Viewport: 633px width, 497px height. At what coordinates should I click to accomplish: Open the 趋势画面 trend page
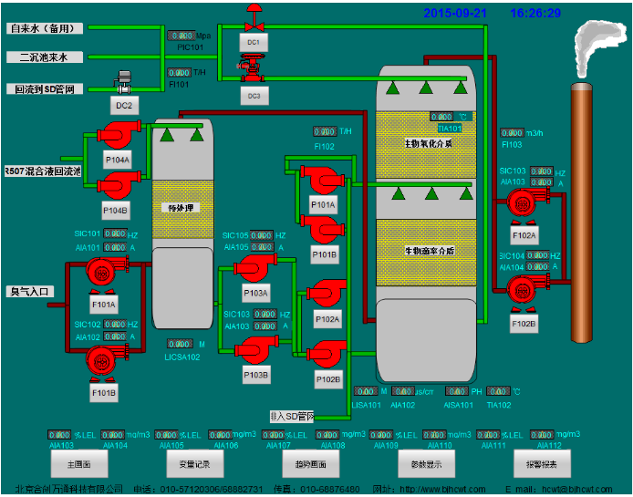(x=310, y=464)
